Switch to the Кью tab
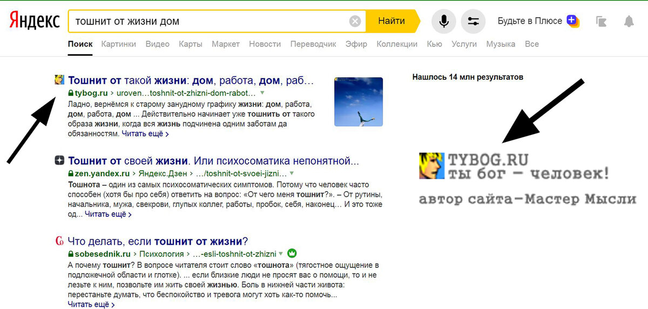 [x=434, y=44]
